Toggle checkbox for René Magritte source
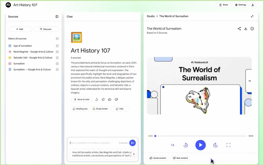This screenshot has width=264, height=165. [57, 52]
